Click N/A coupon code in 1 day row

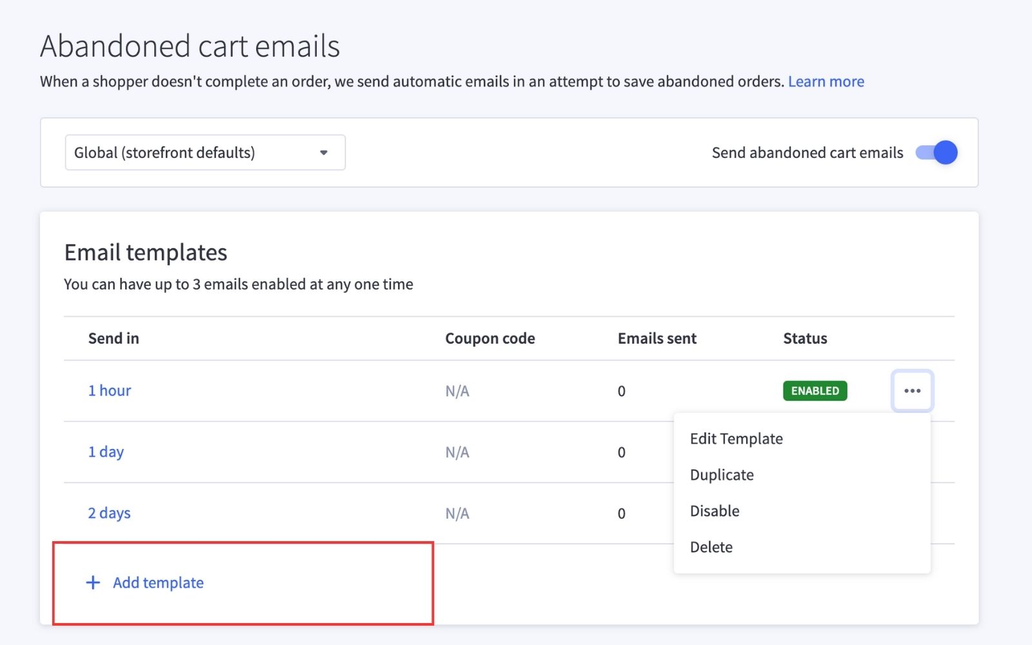pyautogui.click(x=457, y=452)
